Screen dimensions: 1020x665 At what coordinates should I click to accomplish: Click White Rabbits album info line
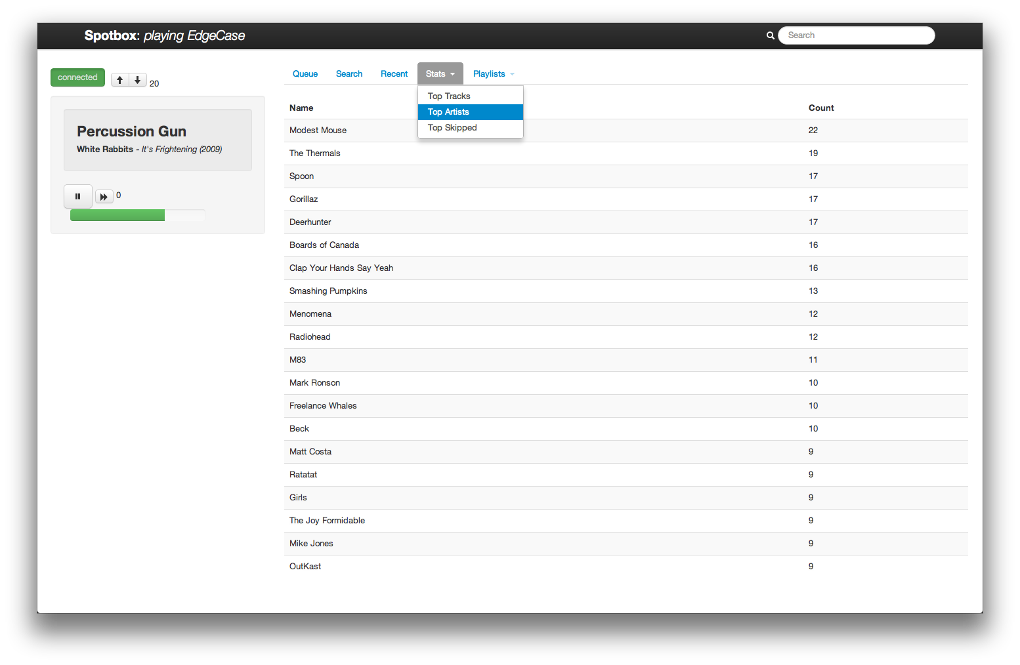[x=149, y=150]
